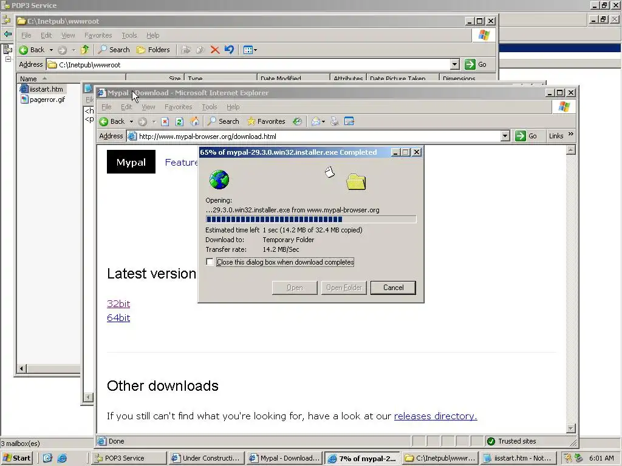Select iisstart.htm file in wwwroot
This screenshot has height=466, width=622.
42,89
